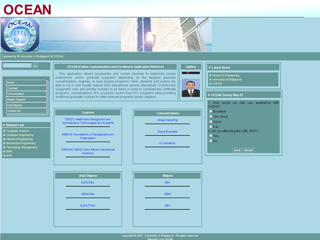Click bullet icon beside MSIT link
The width and height of the screenshot is (320, 240).
[4, 156]
